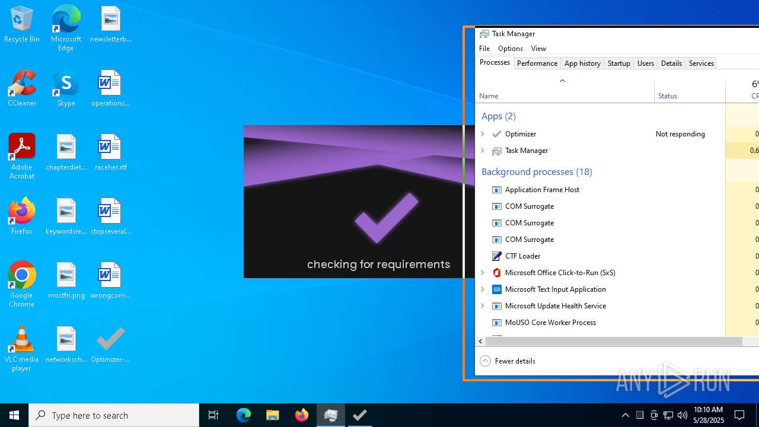Open volume control in system tray

tap(683, 415)
